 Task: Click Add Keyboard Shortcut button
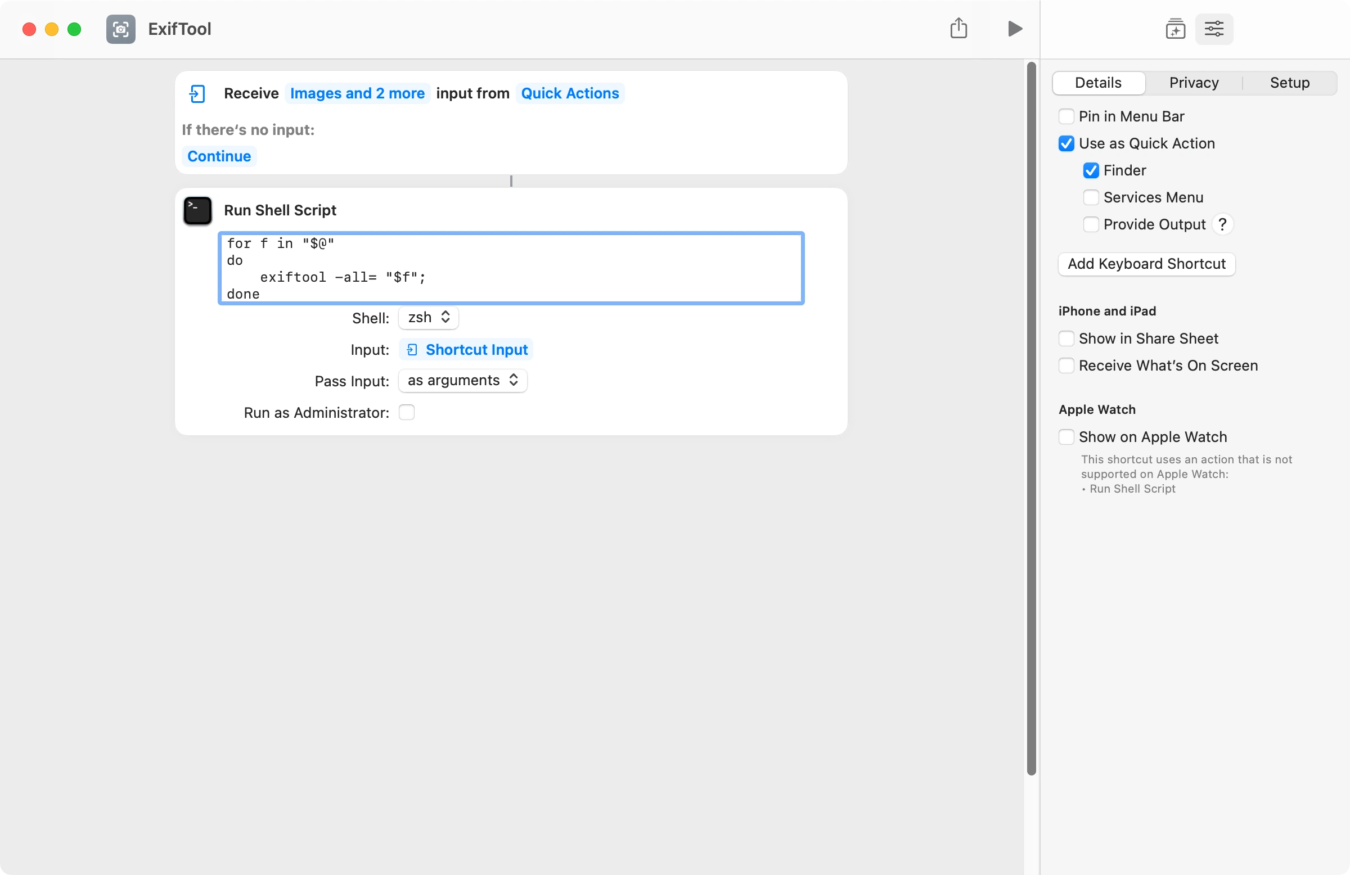coord(1146,264)
